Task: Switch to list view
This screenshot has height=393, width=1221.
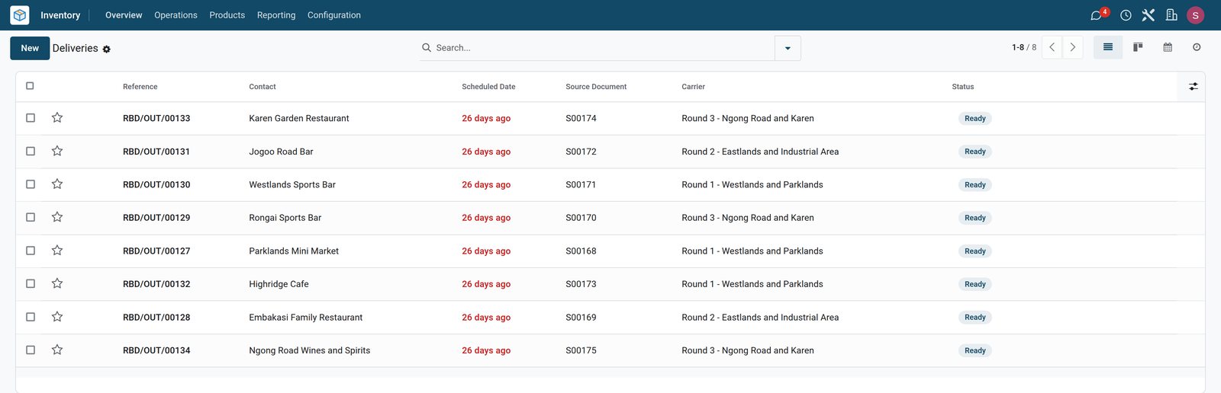Action: click(1108, 47)
